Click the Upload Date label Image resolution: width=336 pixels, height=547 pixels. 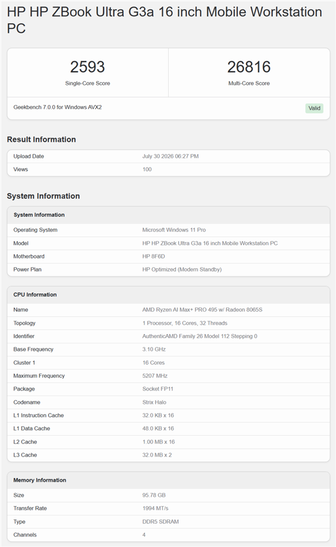[29, 157]
